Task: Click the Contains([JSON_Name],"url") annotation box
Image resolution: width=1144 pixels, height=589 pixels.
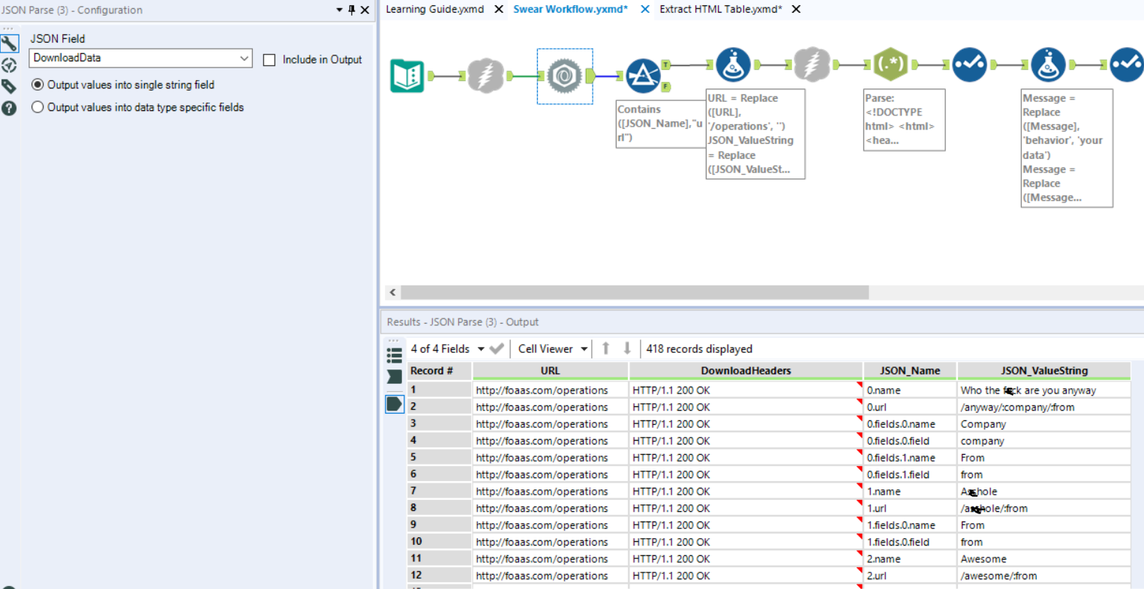Action: point(661,124)
